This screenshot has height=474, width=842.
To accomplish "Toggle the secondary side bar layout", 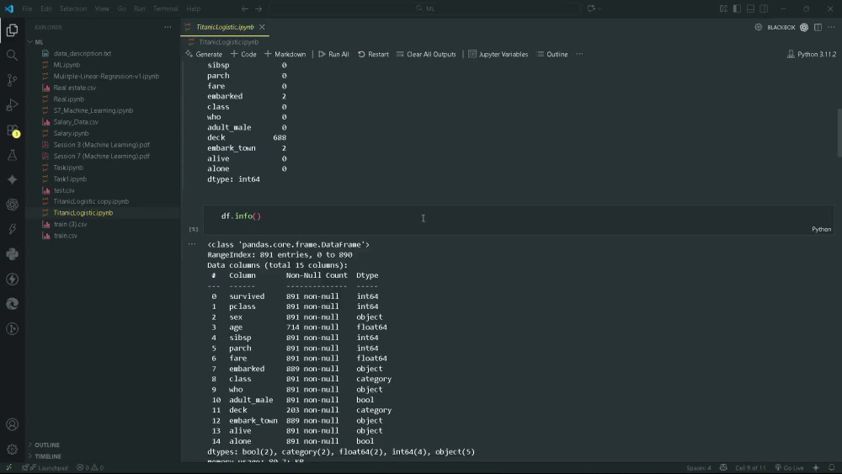I will (x=764, y=8).
